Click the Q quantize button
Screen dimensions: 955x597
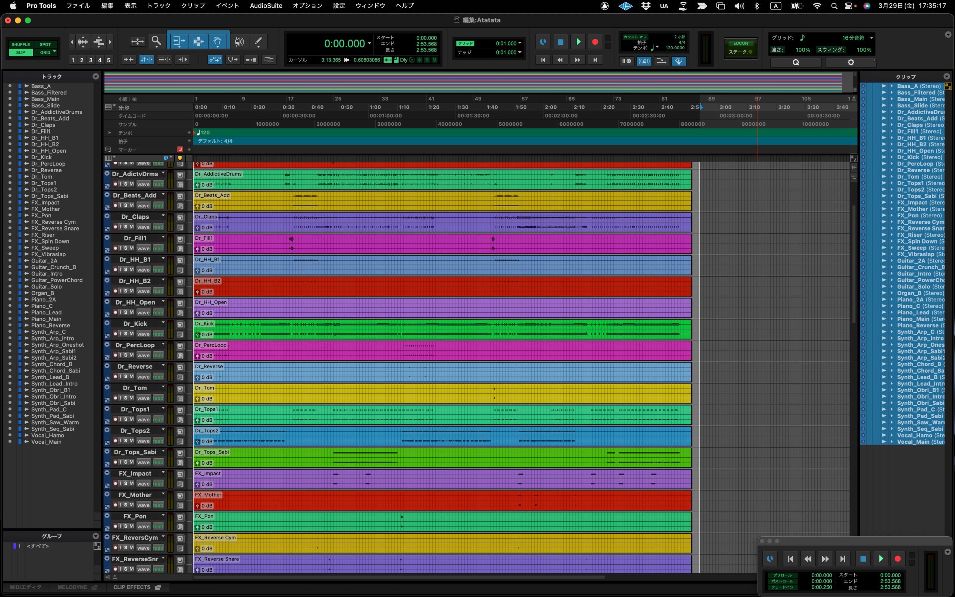(x=796, y=62)
